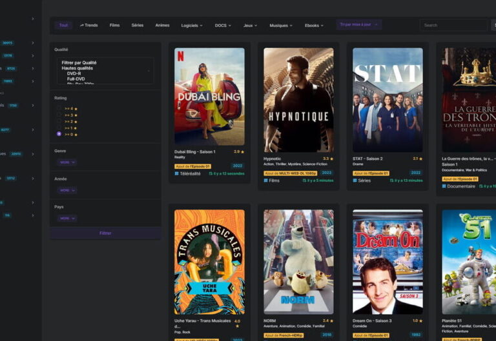Open the 'Dubai Bling - Saison 1' title link
Viewport: 496px width, 341px height.
pos(194,152)
